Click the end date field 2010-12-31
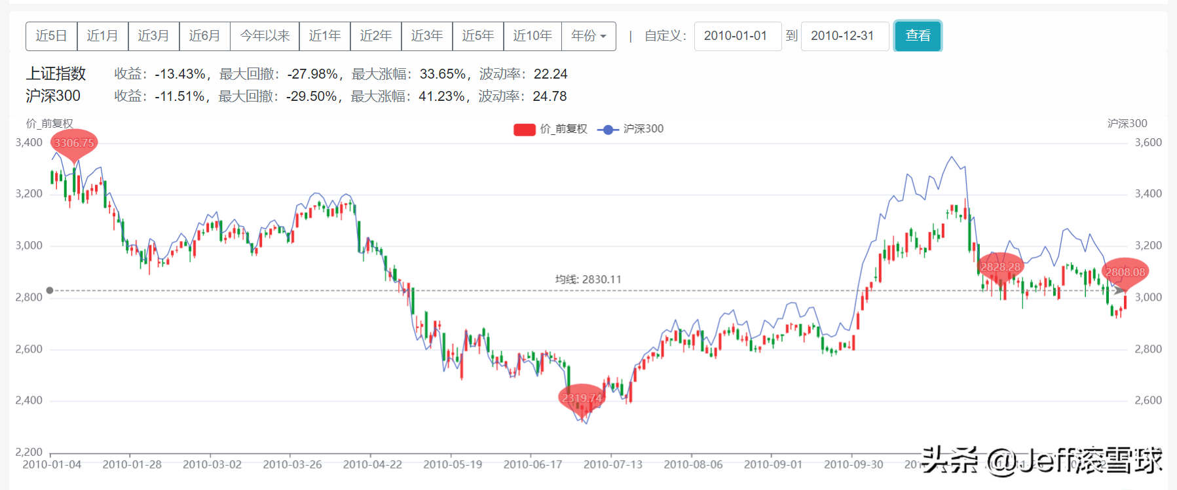The height and width of the screenshot is (490, 1177). pyautogui.click(x=844, y=36)
